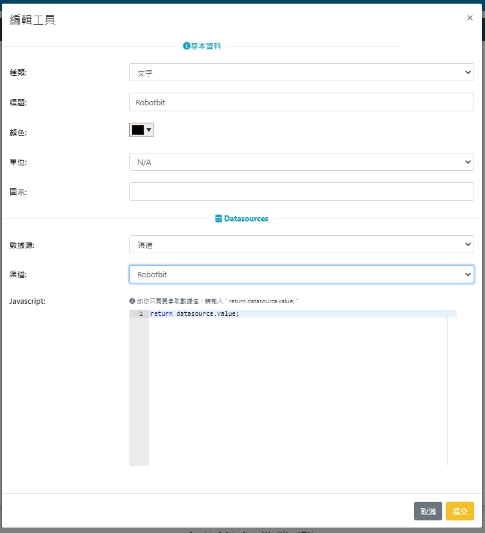Open the 數據源 dropdown

click(x=301, y=244)
